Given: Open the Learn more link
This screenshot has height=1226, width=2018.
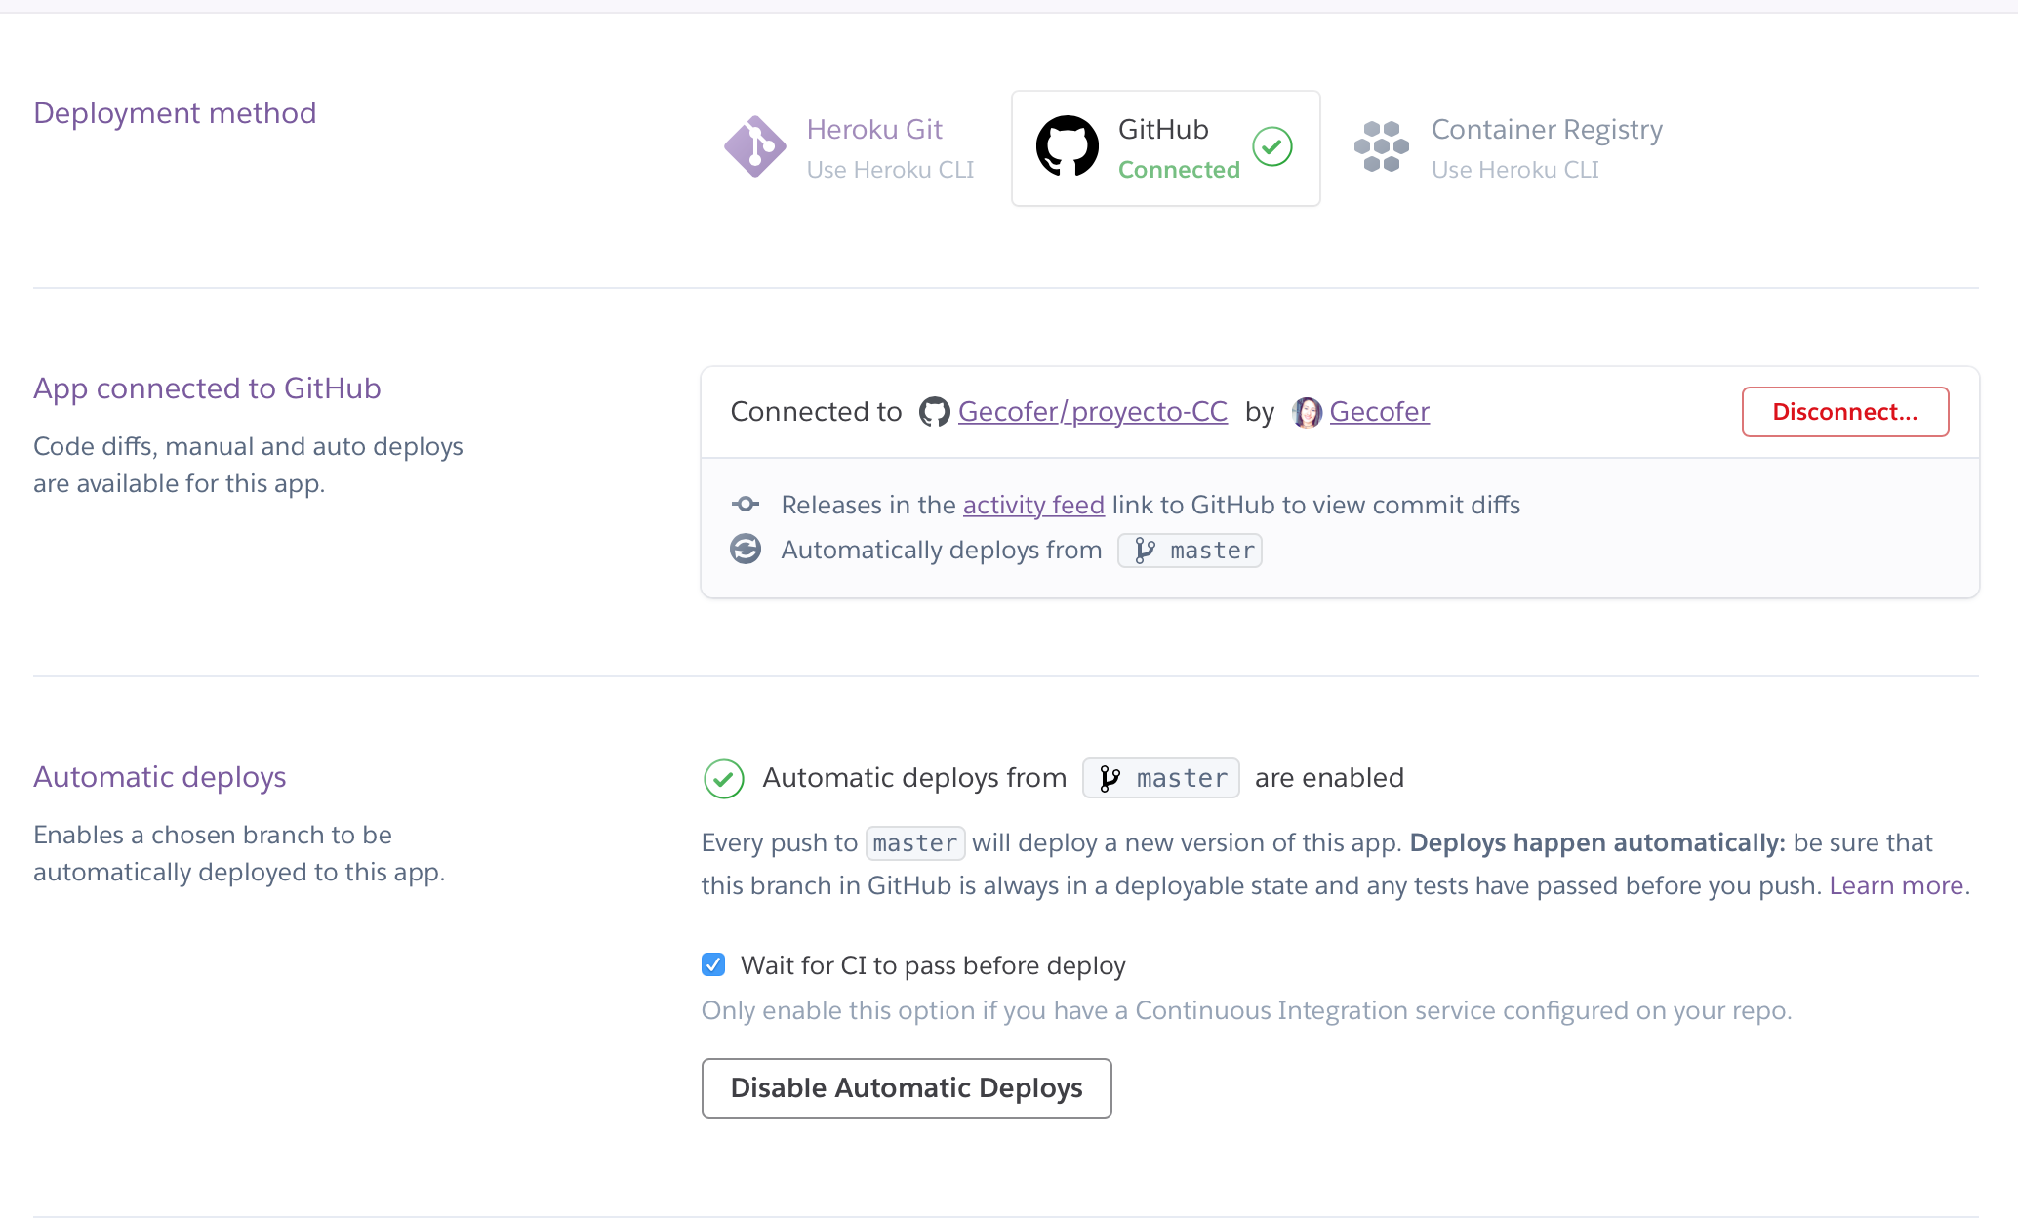Looking at the screenshot, I should click(x=1896, y=885).
